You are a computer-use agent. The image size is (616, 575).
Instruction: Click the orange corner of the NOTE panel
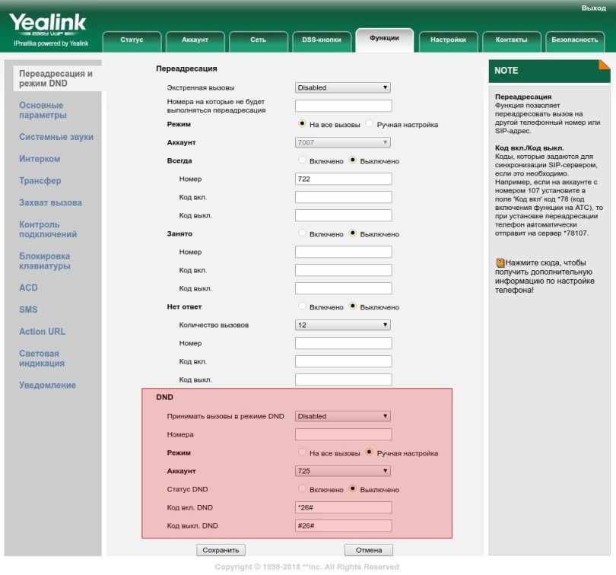(605, 65)
